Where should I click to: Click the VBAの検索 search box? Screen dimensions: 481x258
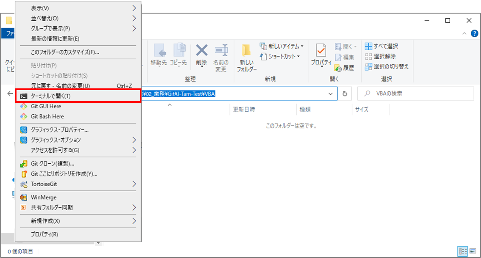tap(416, 93)
